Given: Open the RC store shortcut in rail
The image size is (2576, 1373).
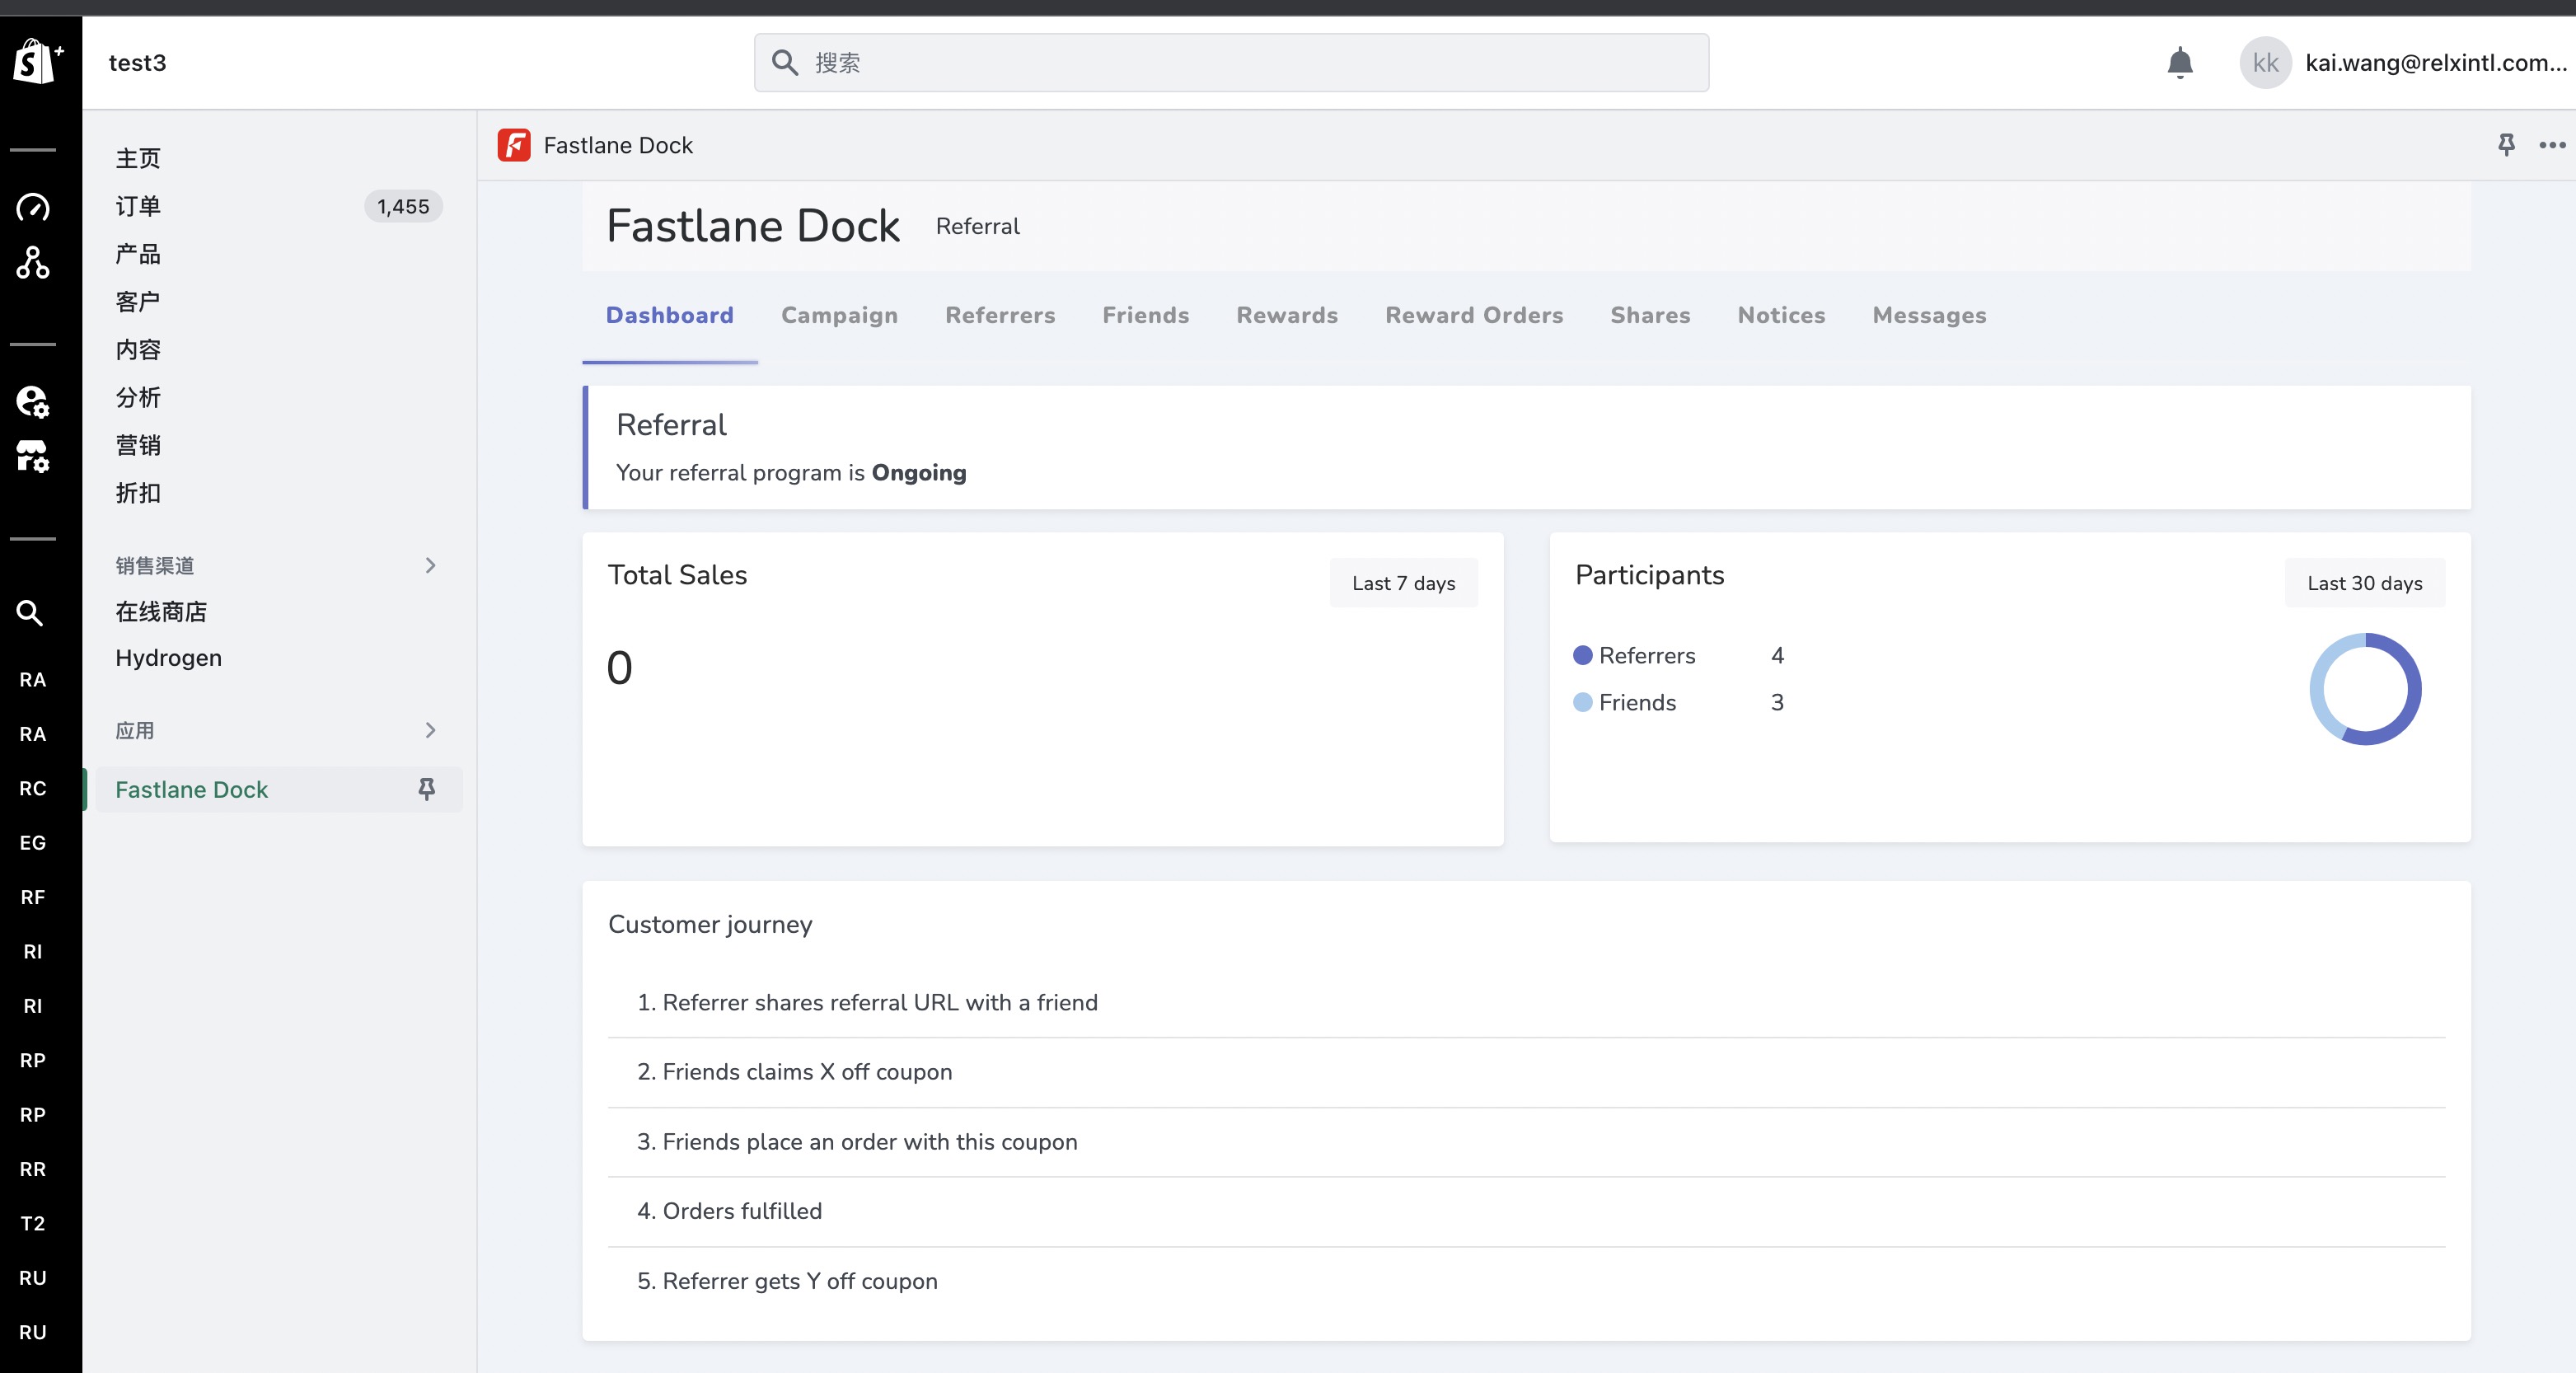Looking at the screenshot, I should [33, 788].
